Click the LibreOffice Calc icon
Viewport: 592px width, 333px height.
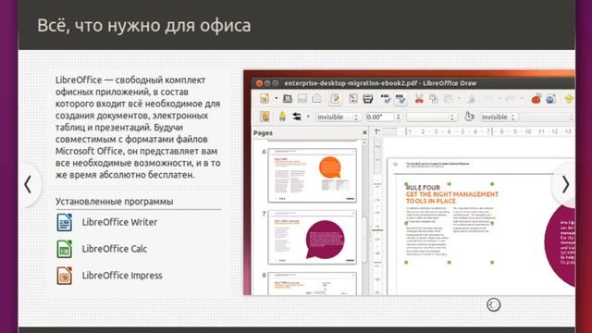click(64, 249)
